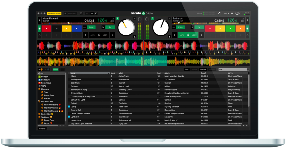Screen dimensions: 286x148
Task: Halve the loop size on deck 1
Action: 85,35
